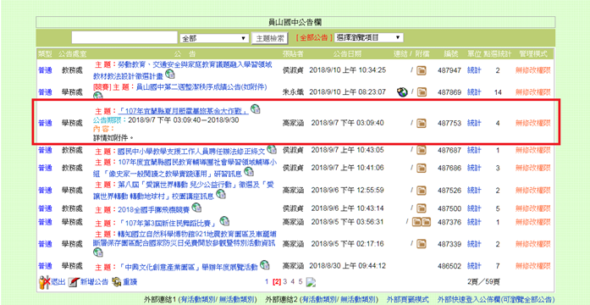Open attachment folder icon for announcement 487869
The width and height of the screenshot is (590, 305).
(x=422, y=91)
